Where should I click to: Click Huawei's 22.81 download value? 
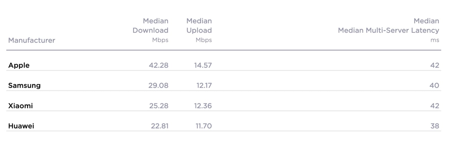(x=160, y=126)
